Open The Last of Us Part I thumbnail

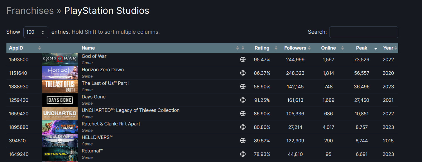pos(60,86)
